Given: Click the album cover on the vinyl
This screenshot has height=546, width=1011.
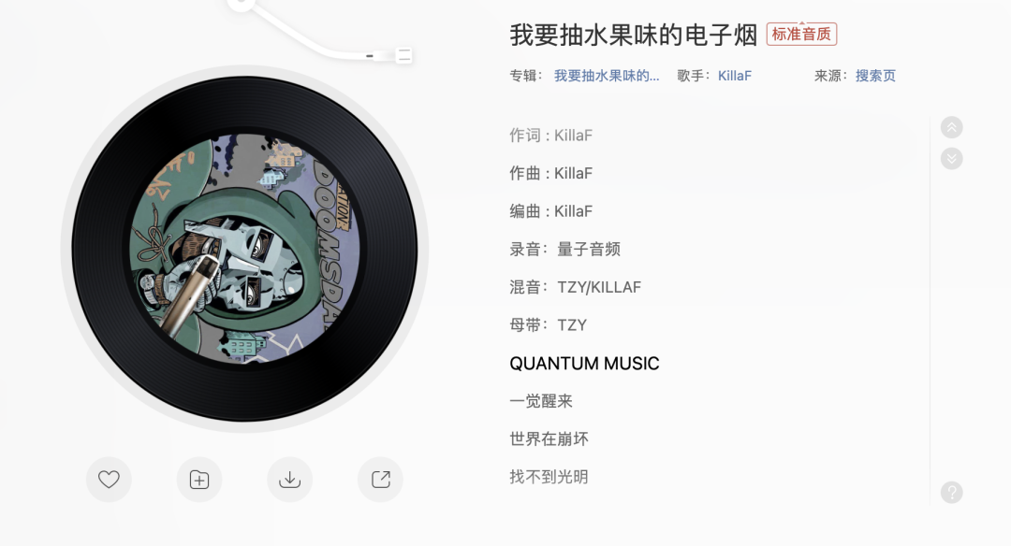Looking at the screenshot, I should coord(245,249).
